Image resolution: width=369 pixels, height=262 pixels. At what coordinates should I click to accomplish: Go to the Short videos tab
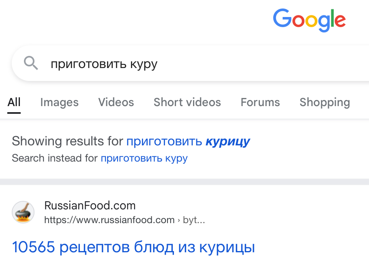click(187, 102)
